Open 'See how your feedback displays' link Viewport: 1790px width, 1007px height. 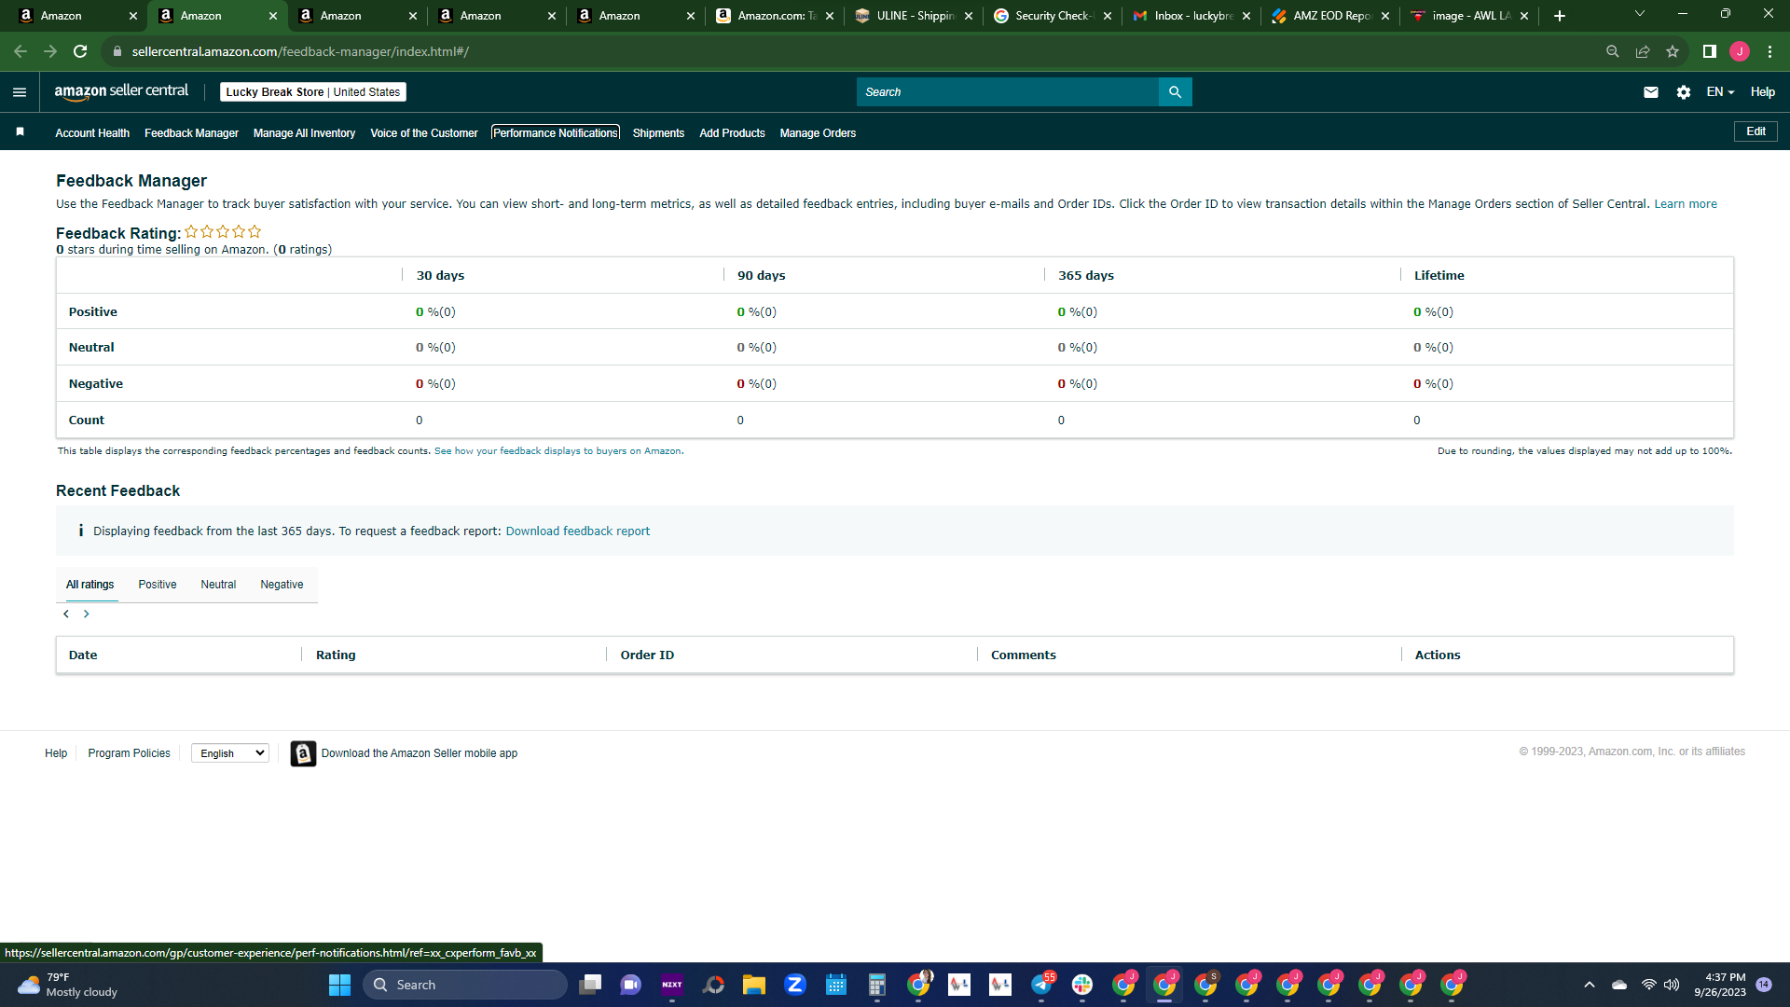click(x=558, y=451)
